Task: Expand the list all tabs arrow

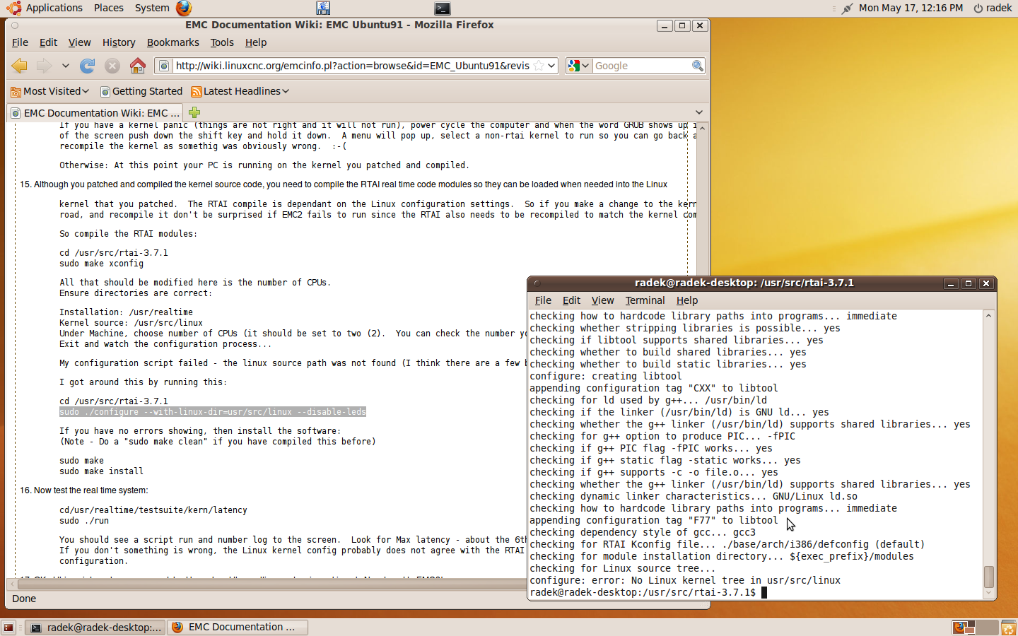Action: coord(698,112)
